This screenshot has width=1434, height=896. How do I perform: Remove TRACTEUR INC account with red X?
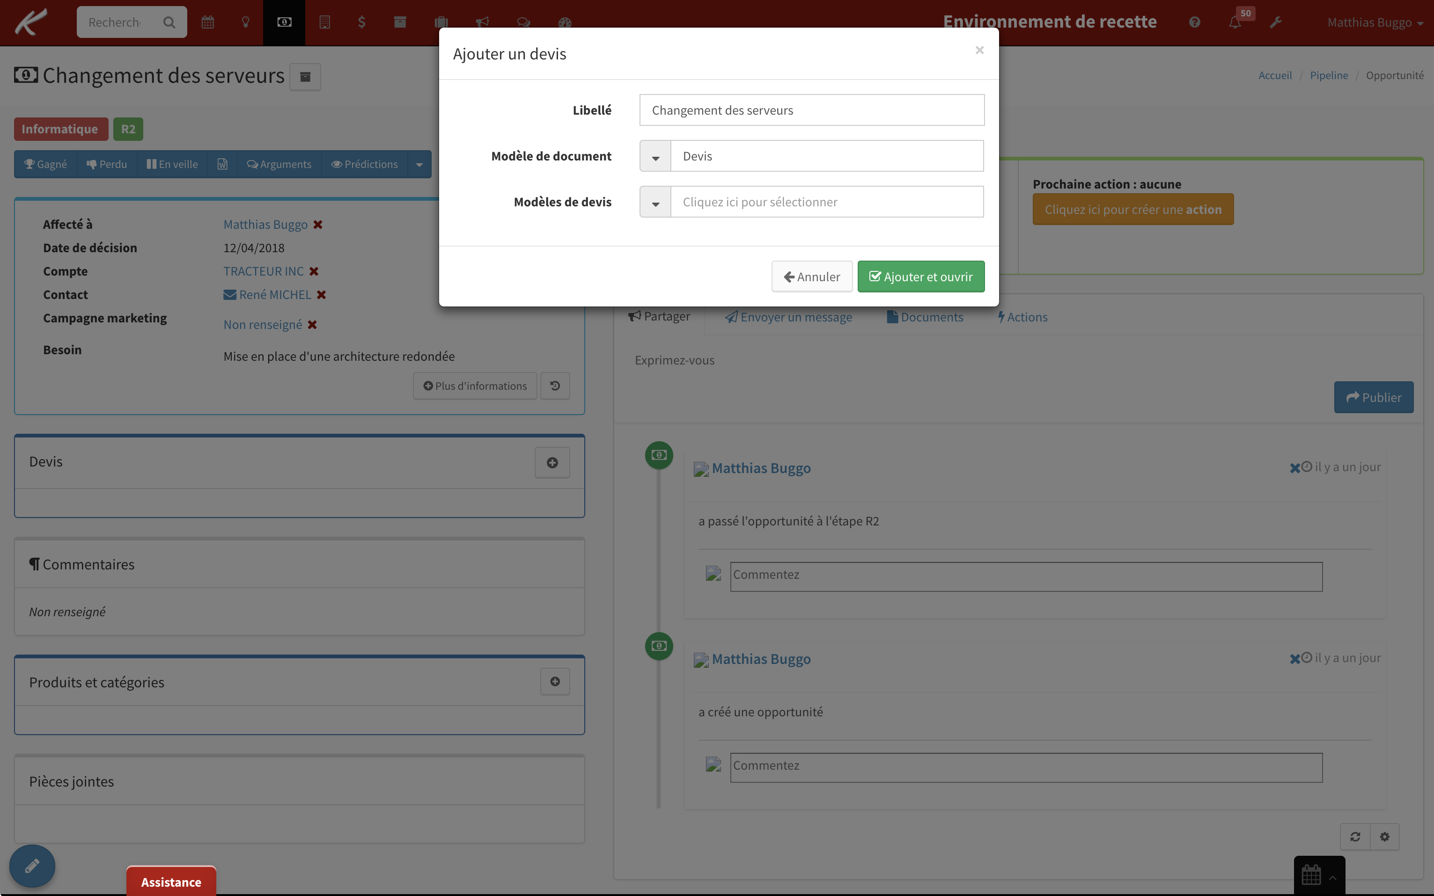coord(314,271)
